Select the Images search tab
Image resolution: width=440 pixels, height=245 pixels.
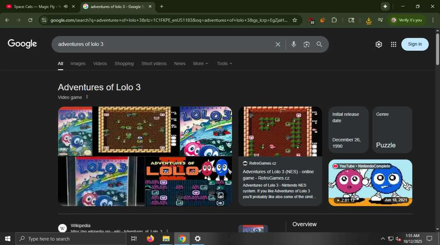point(78,63)
